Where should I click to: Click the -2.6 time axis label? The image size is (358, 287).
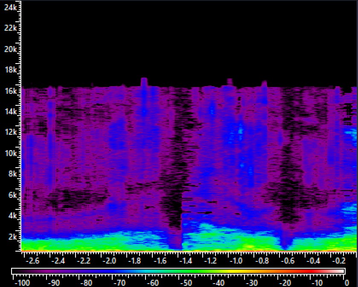point(32,261)
